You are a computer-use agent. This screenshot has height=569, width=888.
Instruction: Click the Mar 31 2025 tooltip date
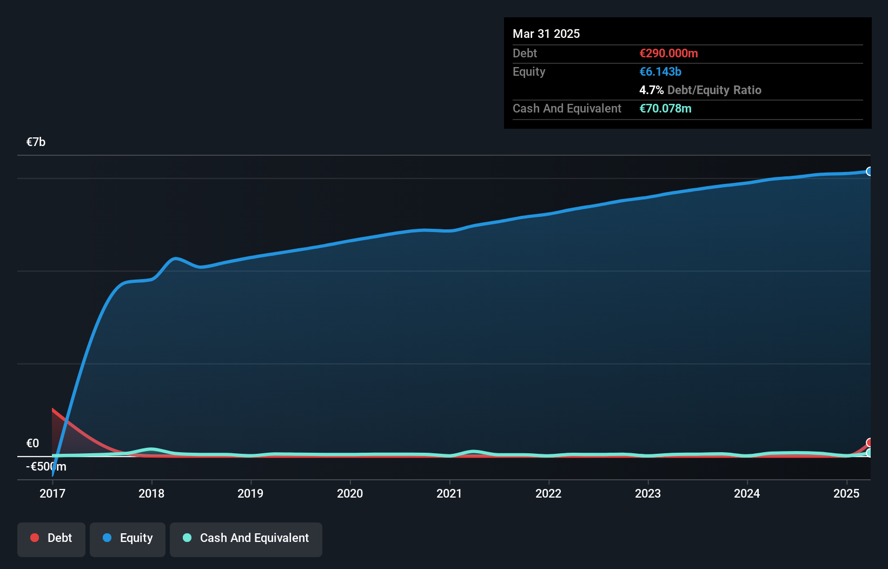tap(546, 34)
